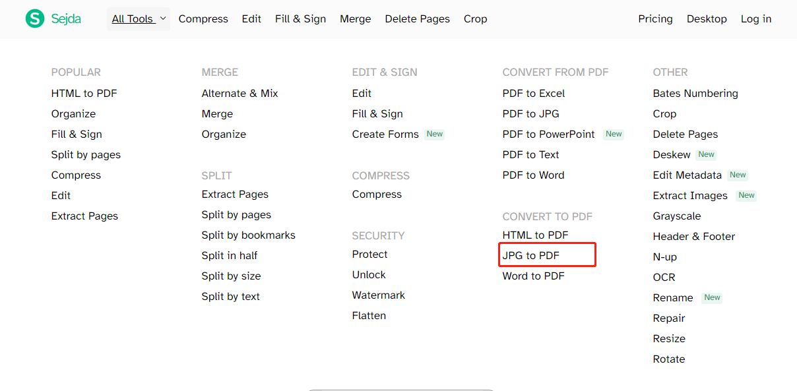Collapse the All Tools dropdown menu
This screenshot has width=797, height=391.
[139, 19]
